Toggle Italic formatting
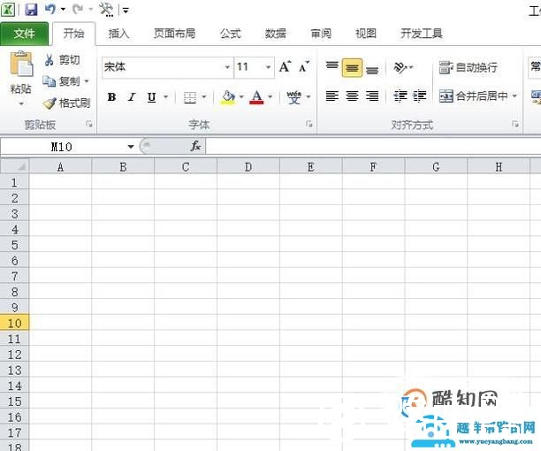Screen dimensions: 541x451 tap(132, 97)
